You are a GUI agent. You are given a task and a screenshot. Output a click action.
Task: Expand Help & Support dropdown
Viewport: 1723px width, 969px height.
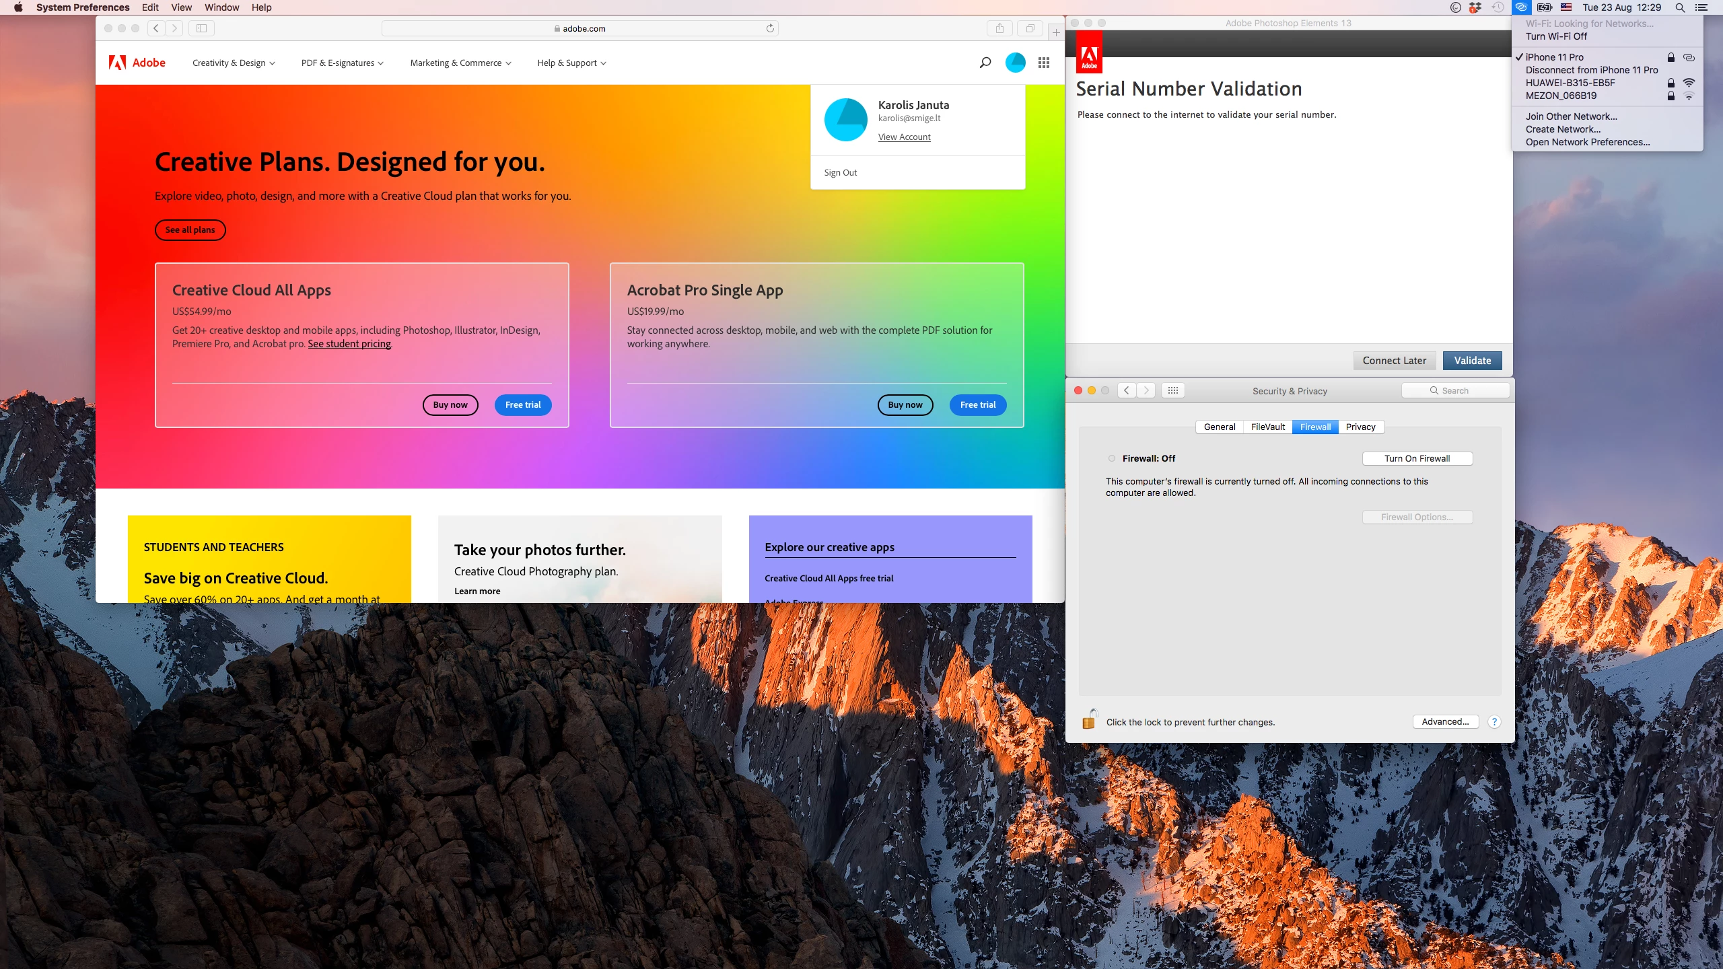(x=571, y=63)
